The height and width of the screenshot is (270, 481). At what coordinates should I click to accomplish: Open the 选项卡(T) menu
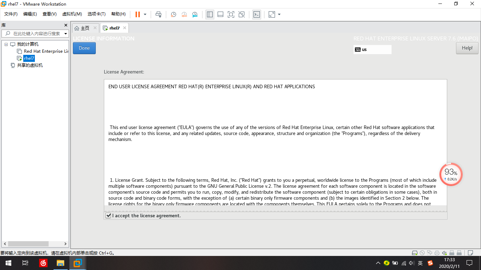96,14
